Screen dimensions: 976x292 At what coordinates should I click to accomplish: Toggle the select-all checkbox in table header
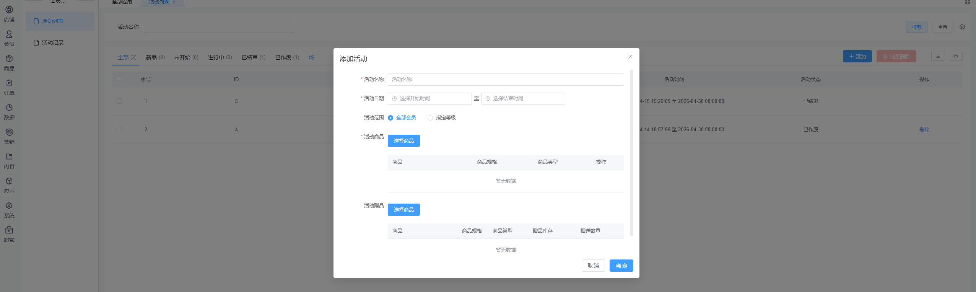119,79
